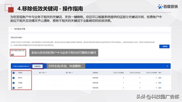This screenshot has height=102, width=182.
Task: Click 删除 link in second keyword row
Action: click(x=160, y=83)
